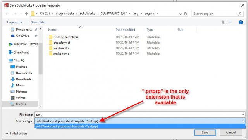The height and width of the screenshot is (140, 248).
Task: Click the view layout icon
Action: 224,22
